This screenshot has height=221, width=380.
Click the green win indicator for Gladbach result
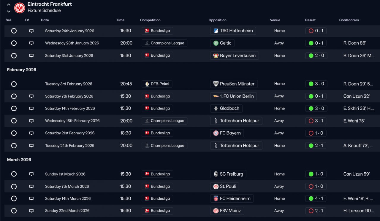click(x=311, y=109)
